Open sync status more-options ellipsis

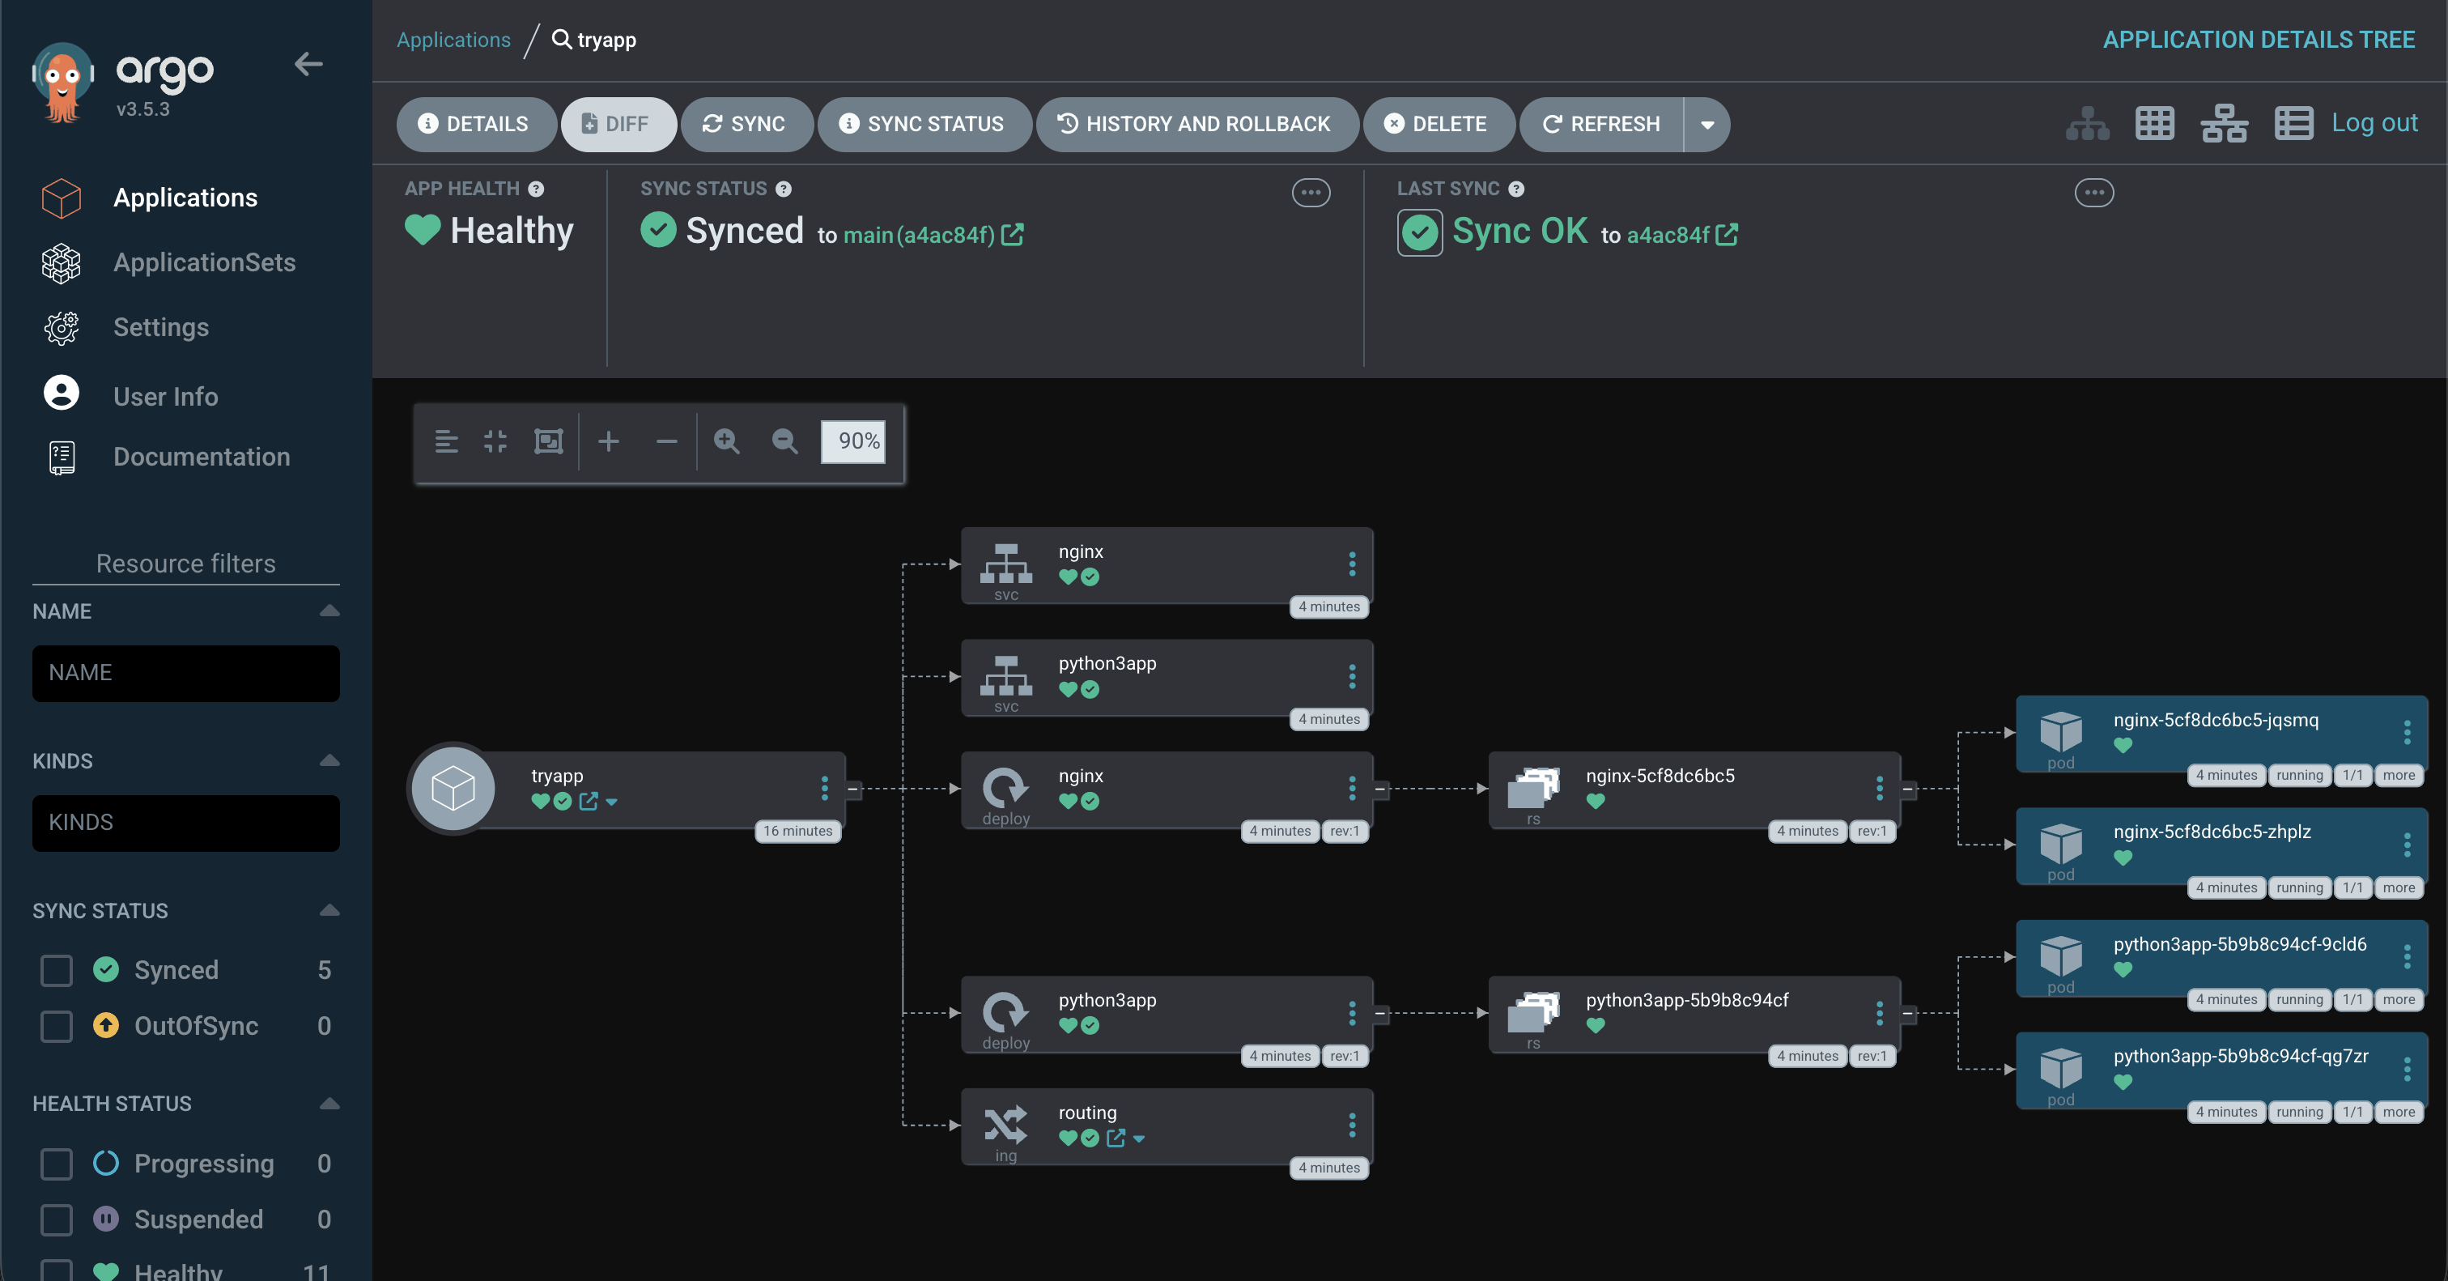tap(1311, 193)
